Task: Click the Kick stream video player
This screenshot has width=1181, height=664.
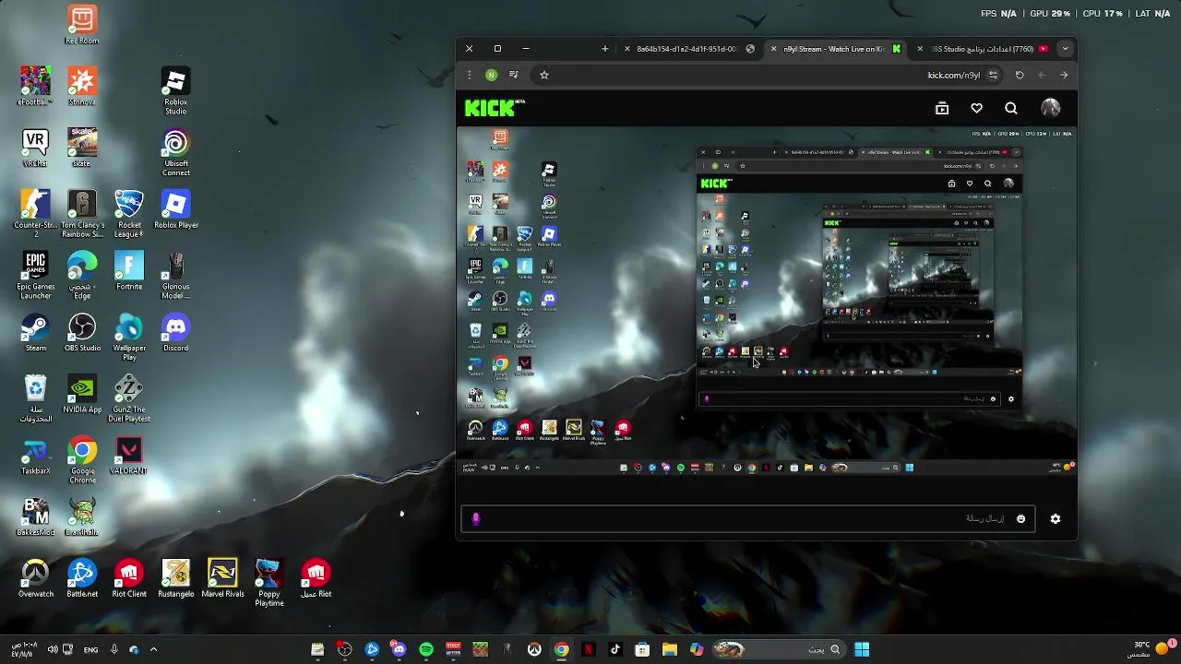Action: [x=767, y=302]
